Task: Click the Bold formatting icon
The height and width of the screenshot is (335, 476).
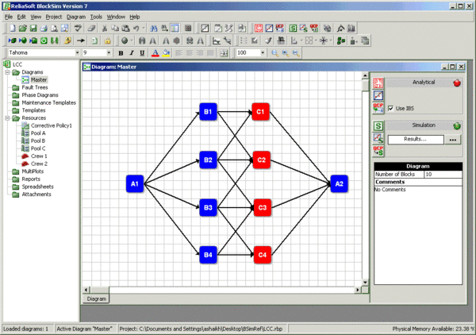Action: pos(121,53)
